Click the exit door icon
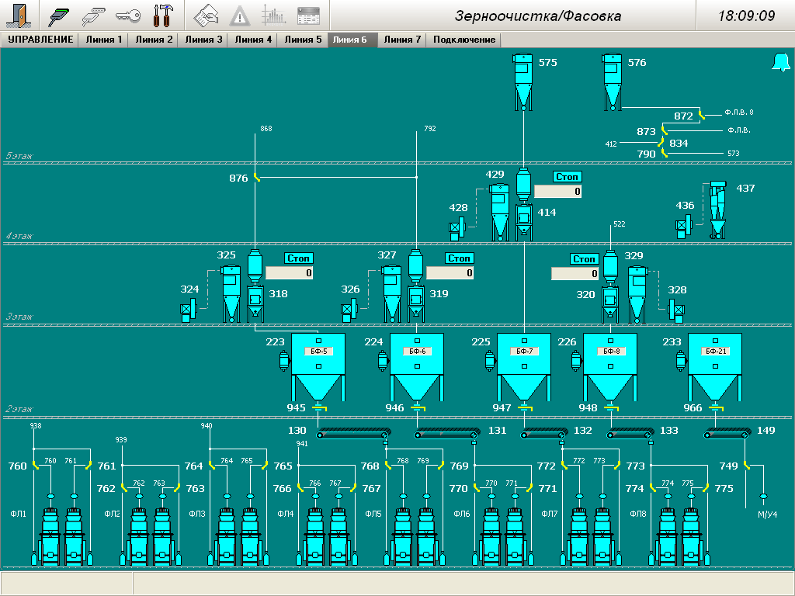The image size is (795, 596). tap(21, 15)
